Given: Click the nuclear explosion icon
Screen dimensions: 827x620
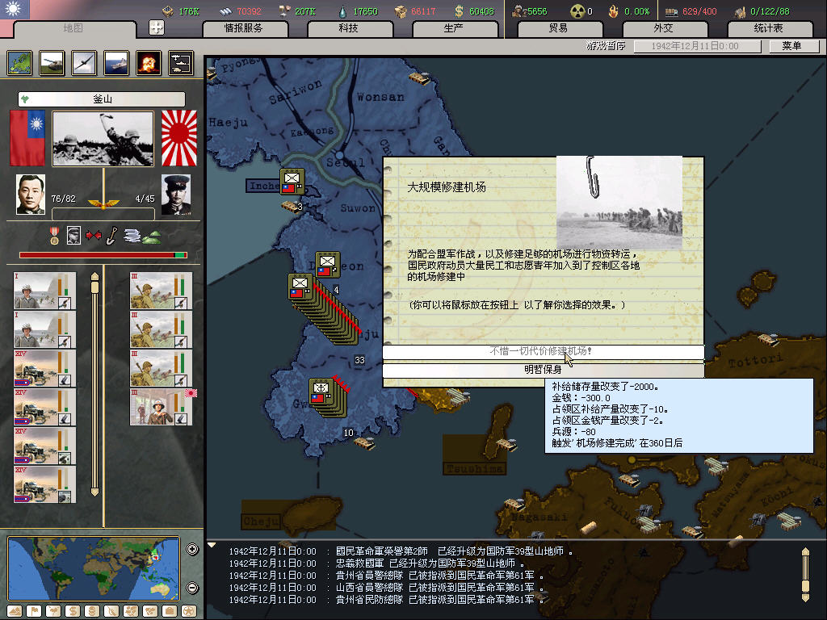Looking at the screenshot, I should [149, 63].
